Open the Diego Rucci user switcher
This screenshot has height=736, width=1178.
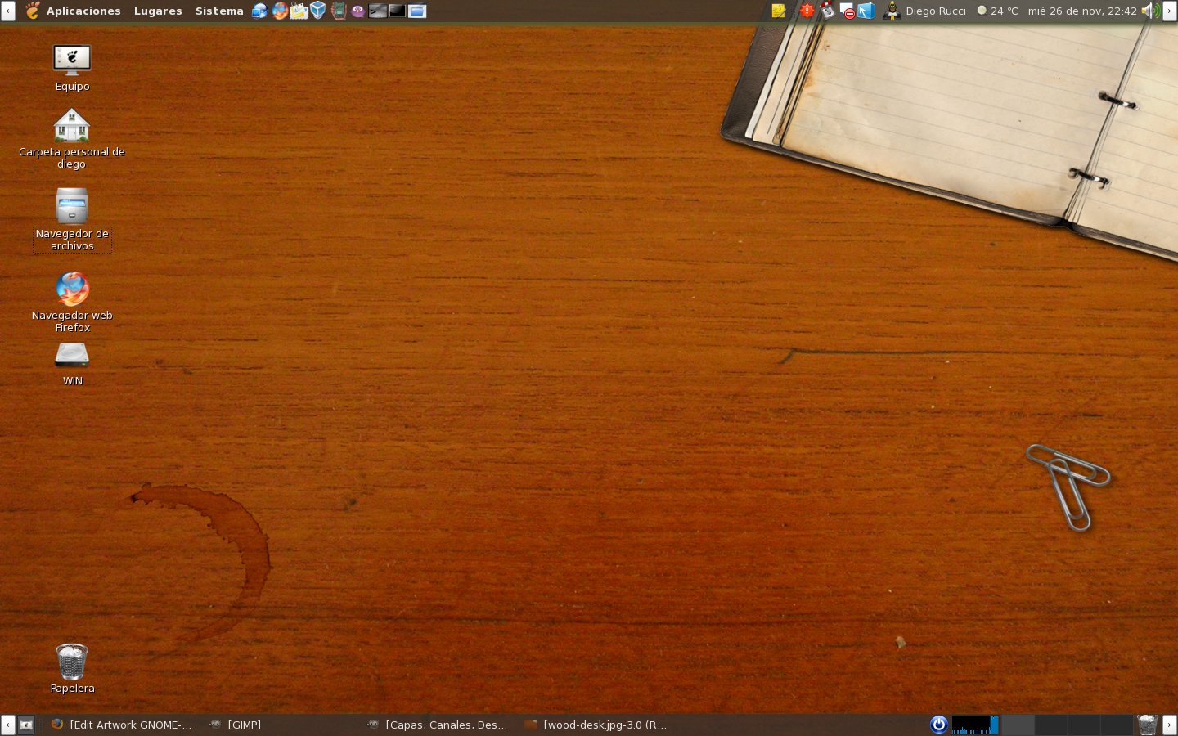point(924,11)
